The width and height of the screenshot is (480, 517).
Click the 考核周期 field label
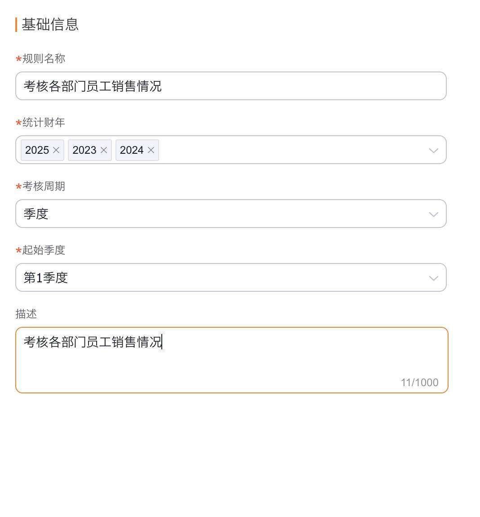44,186
